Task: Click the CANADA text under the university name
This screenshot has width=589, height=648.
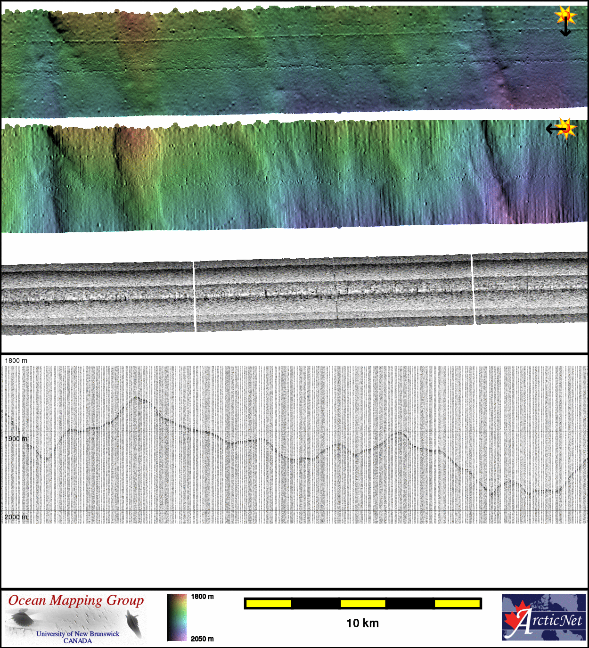Action: [x=78, y=641]
